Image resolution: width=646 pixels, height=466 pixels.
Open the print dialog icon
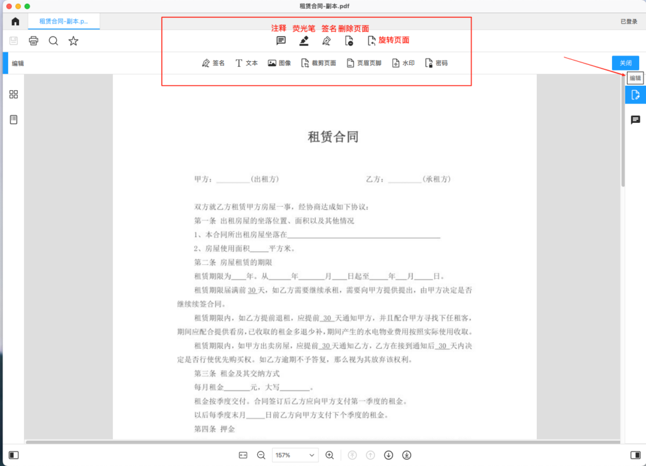tap(33, 41)
